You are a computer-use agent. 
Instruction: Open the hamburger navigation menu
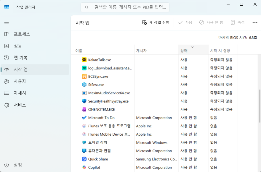pos(7,22)
